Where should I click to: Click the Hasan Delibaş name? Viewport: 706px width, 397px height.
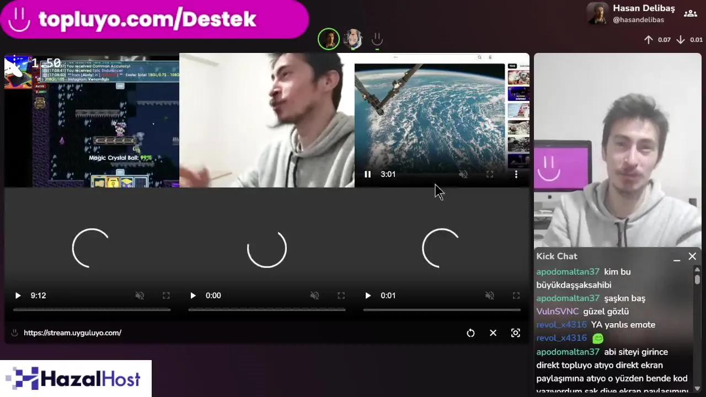(x=644, y=8)
